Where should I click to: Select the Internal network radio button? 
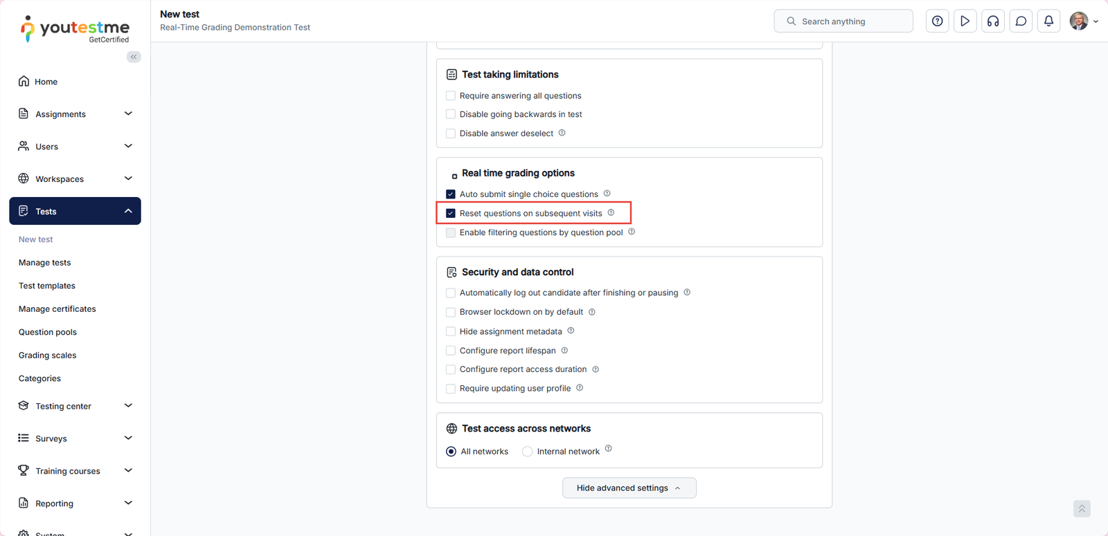528,452
